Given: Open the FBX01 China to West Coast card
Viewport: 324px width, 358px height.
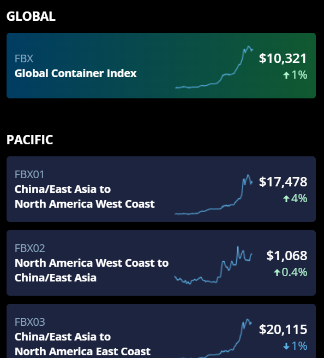Looking at the screenshot, I should coord(161,189).
